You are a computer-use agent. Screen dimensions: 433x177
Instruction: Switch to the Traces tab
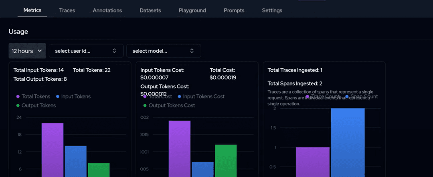[67, 10]
